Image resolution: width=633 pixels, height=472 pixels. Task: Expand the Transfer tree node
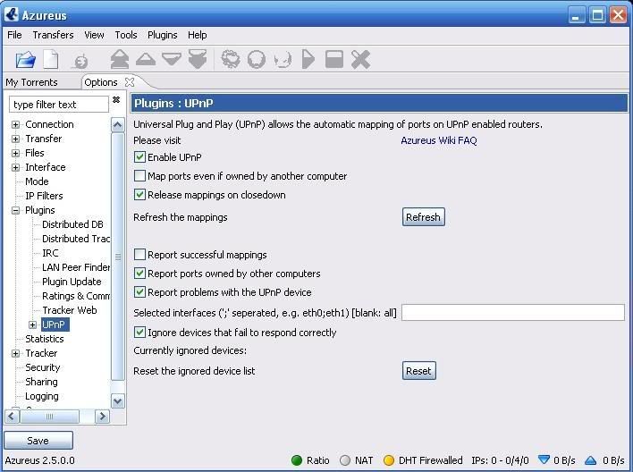[x=15, y=139]
